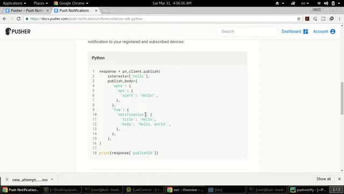The height and width of the screenshot is (194, 344).
Task: Open the Applications menu
Action: 15,3
